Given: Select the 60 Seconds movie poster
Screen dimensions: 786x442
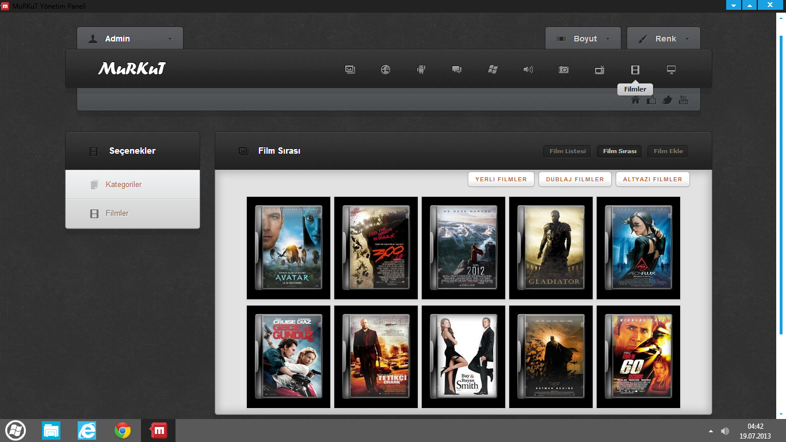Looking at the screenshot, I should [x=638, y=357].
